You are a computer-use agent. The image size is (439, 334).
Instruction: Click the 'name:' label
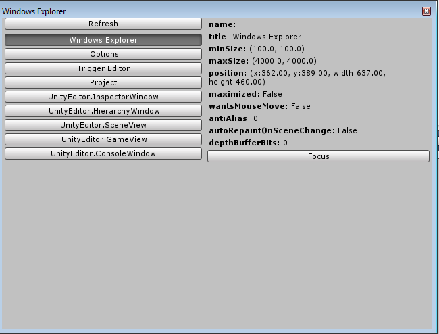[222, 24]
